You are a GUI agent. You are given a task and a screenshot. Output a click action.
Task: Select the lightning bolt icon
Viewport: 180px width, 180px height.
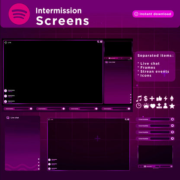pos(166,99)
